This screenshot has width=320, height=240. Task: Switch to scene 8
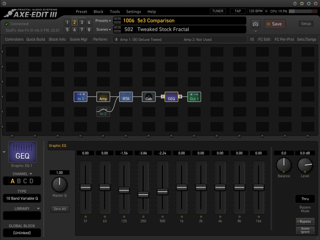(x=89, y=30)
